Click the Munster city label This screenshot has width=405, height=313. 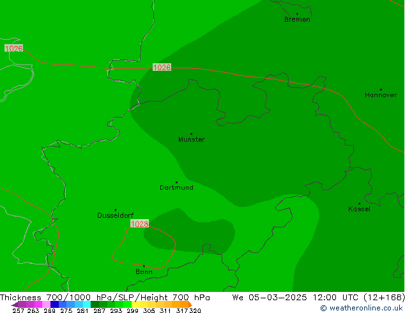[192, 139]
